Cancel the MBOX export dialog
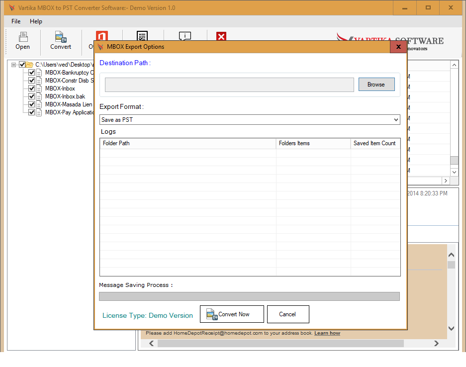The image size is (466, 367). [288, 314]
